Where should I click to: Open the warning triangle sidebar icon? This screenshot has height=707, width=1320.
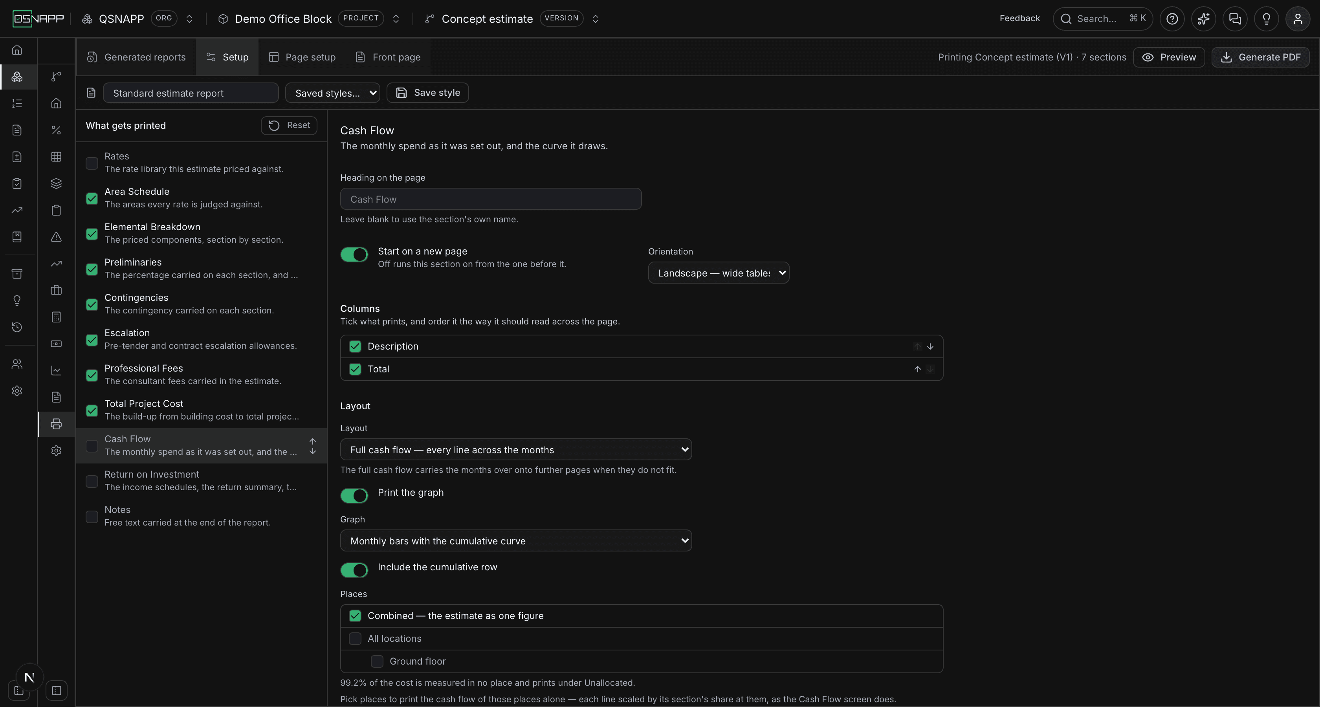click(x=56, y=237)
